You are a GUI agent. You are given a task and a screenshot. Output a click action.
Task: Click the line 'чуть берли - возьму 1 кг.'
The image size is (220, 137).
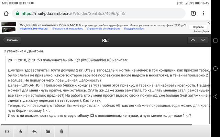point(29,110)
